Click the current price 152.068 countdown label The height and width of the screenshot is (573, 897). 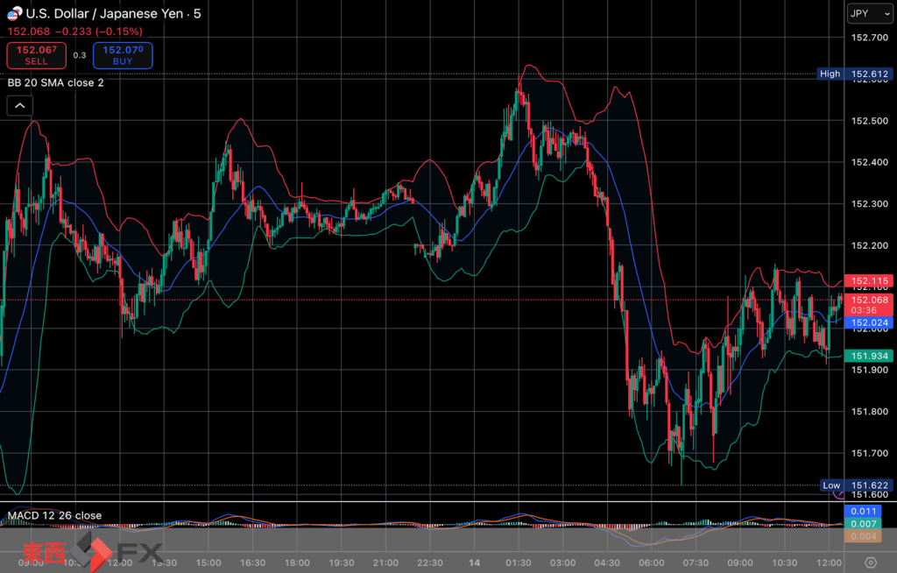coord(869,305)
